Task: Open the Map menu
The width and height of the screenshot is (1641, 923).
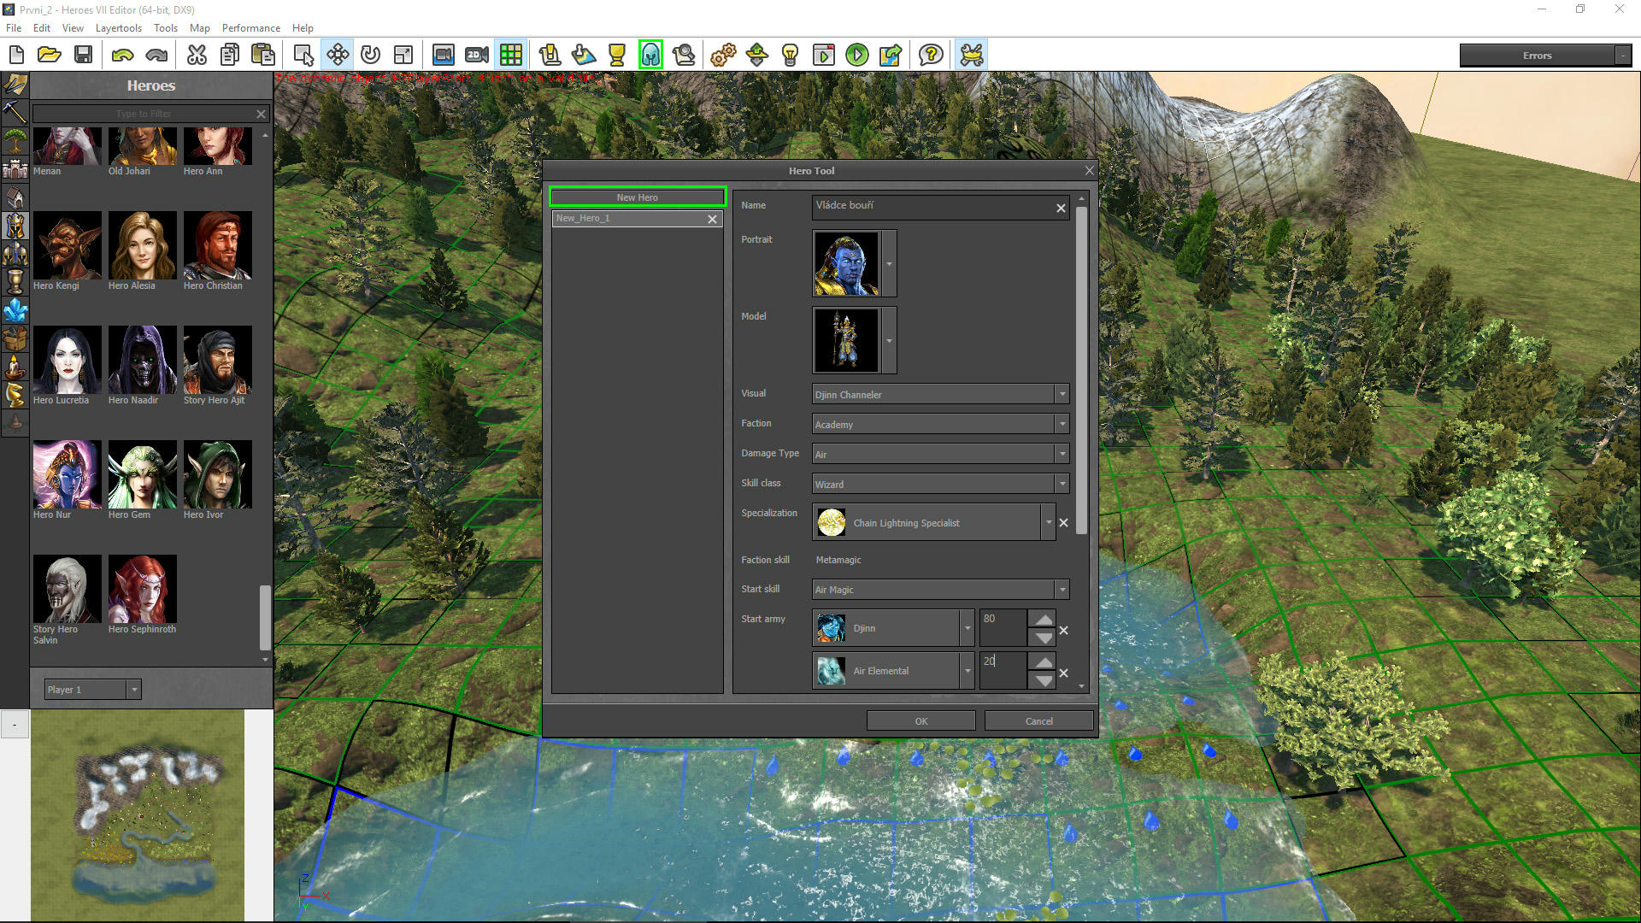Action: 200,27
